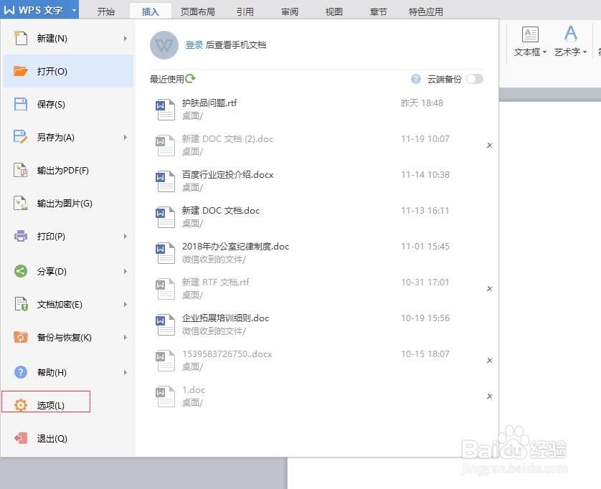Open the WPS 文字 dropdown arrow

(74, 11)
